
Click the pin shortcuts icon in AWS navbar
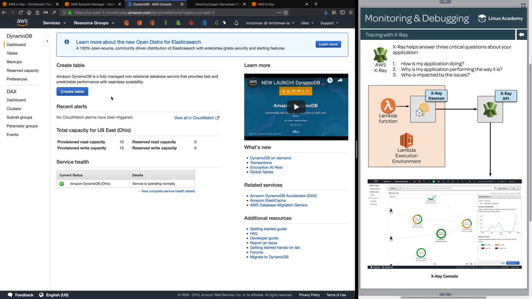(x=225, y=23)
